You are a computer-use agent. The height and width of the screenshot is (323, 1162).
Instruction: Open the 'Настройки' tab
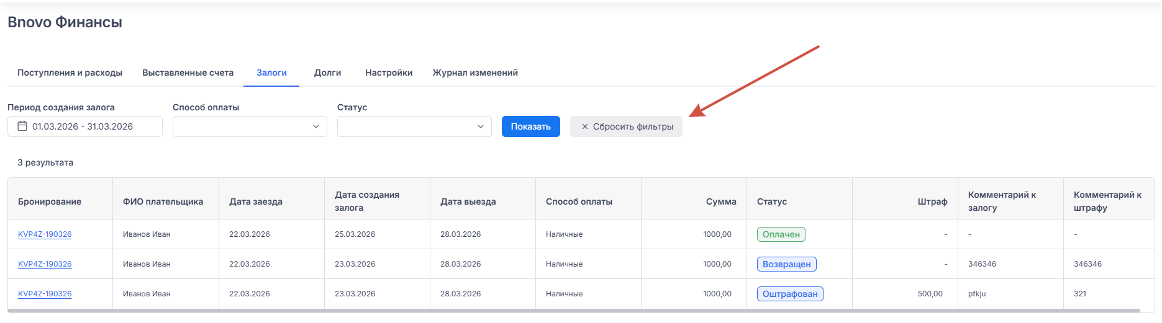tap(389, 73)
